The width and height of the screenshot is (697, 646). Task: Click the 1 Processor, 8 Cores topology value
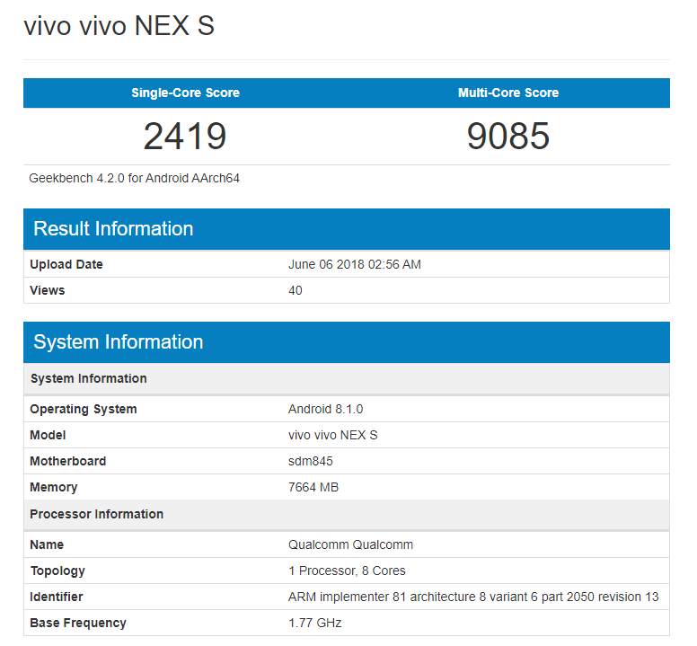(347, 571)
